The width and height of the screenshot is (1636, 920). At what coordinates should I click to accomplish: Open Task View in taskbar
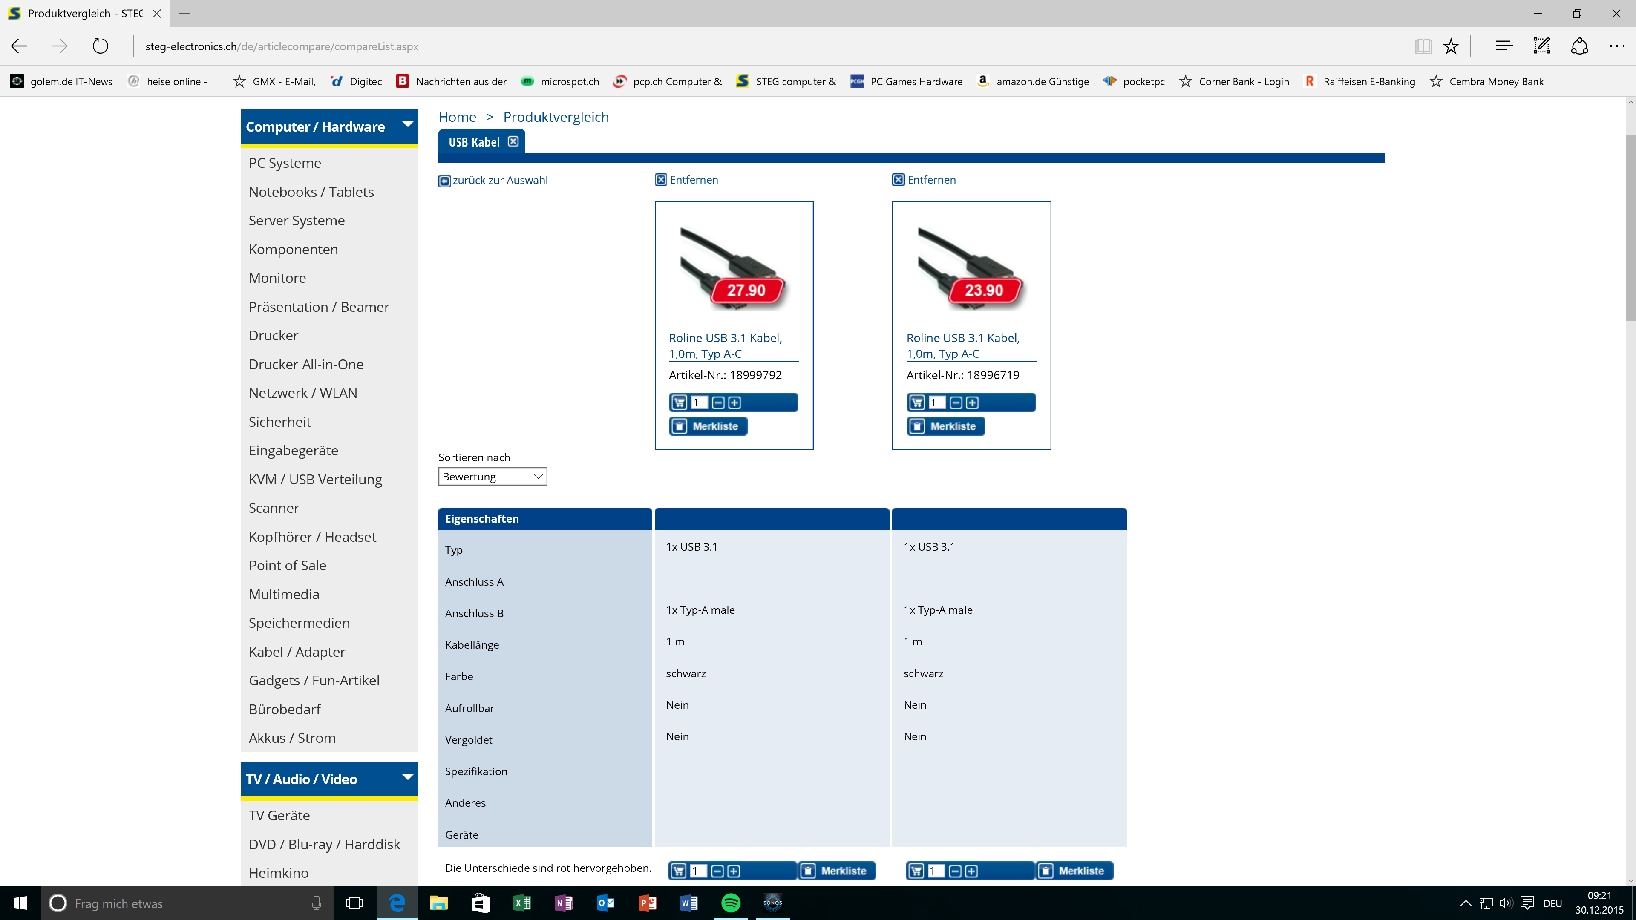[354, 903]
